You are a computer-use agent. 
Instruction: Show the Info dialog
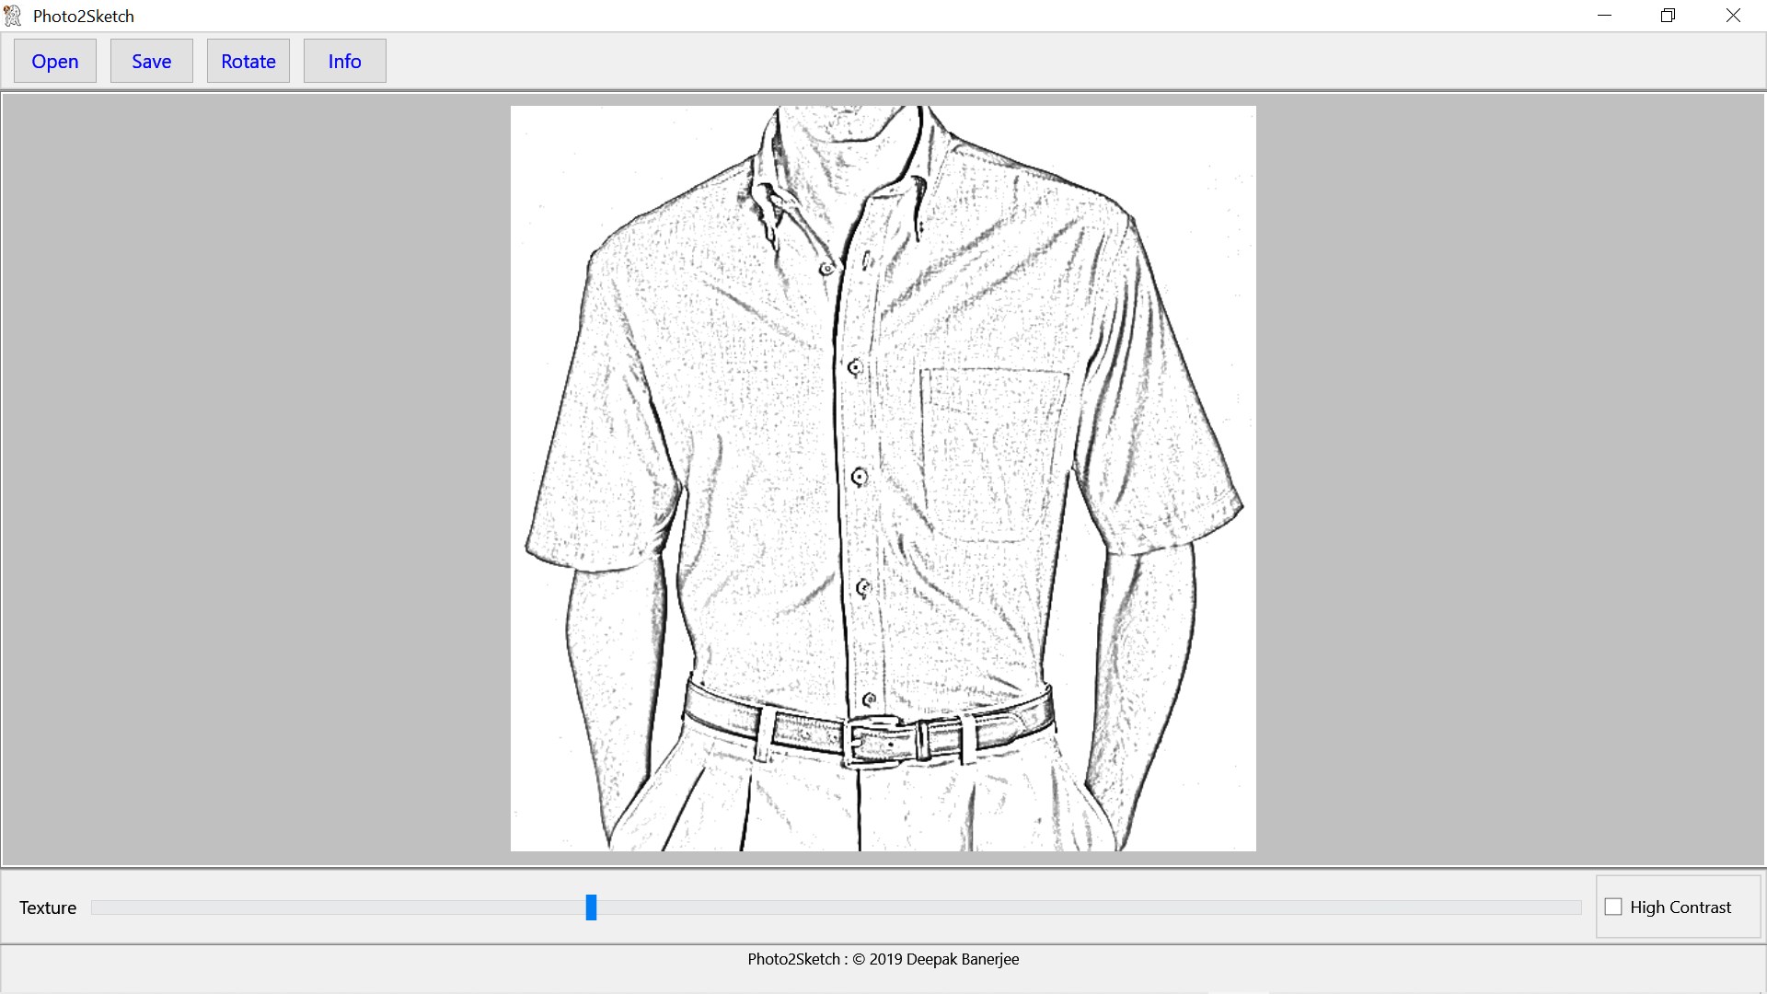[x=344, y=61]
